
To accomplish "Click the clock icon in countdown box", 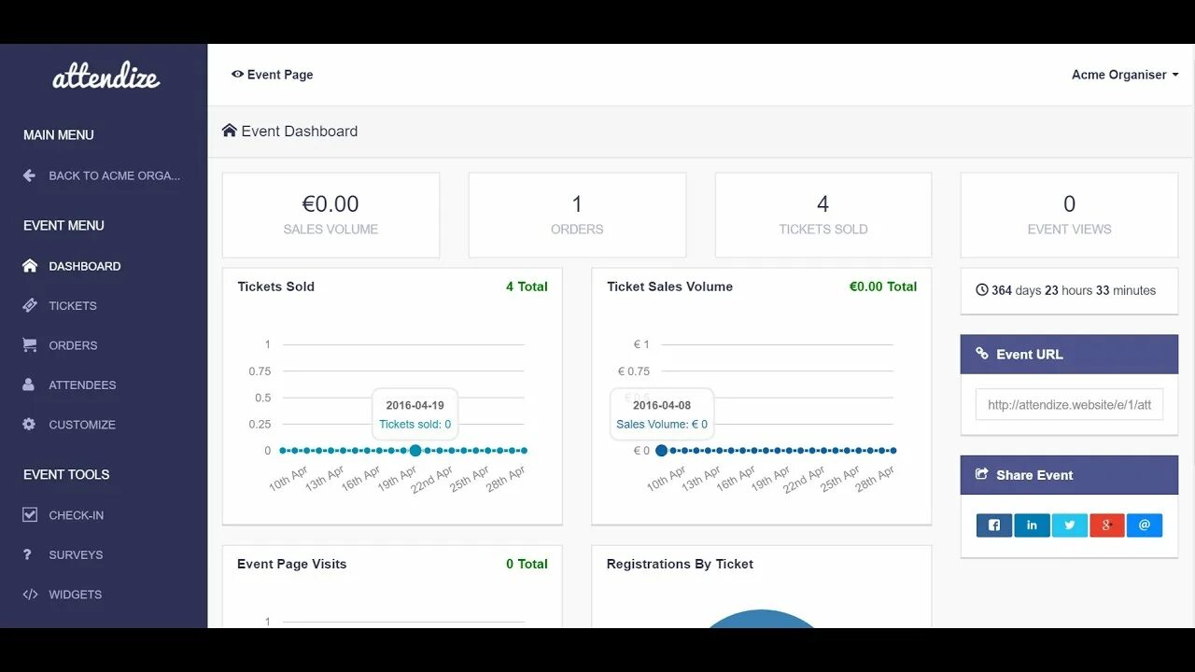I will (x=982, y=290).
